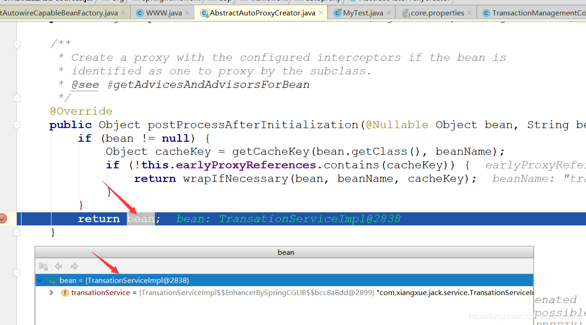Close the AutowireCapableBeanFactory.java tab
This screenshot has width=586, height=325.
[123, 13]
